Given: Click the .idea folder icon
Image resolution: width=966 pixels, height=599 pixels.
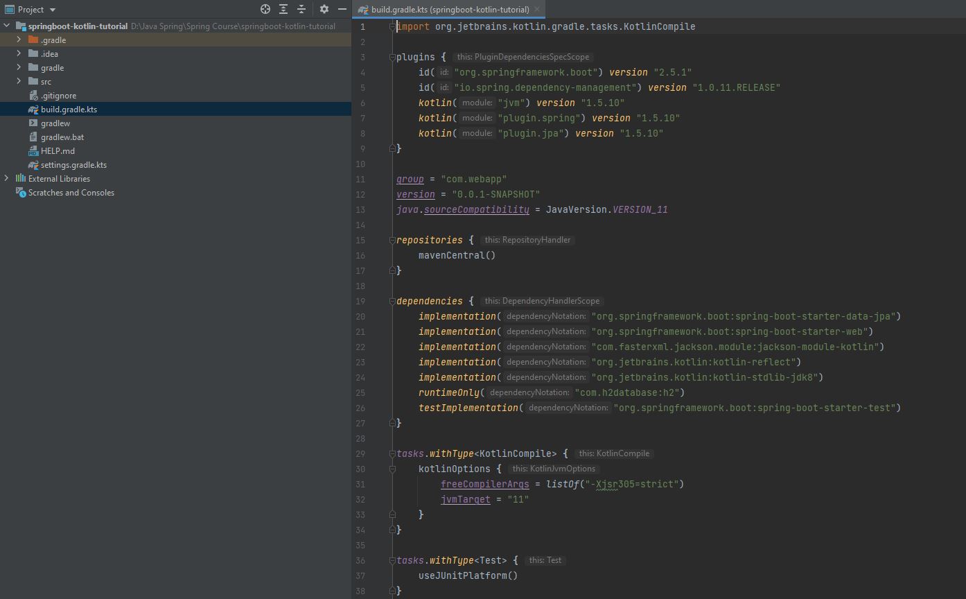Looking at the screenshot, I should 33,54.
